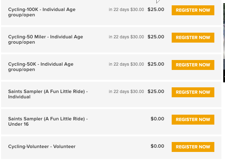Register for Saints Sampler Under 16
225x164 pixels.
tap(193, 120)
